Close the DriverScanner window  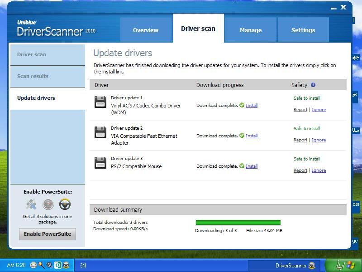coord(343,7)
